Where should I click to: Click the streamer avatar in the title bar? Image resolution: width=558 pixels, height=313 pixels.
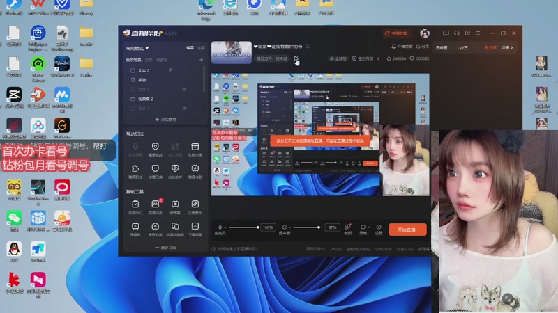pyautogui.click(x=425, y=33)
